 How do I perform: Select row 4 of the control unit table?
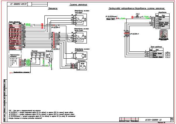coord(156,57)
